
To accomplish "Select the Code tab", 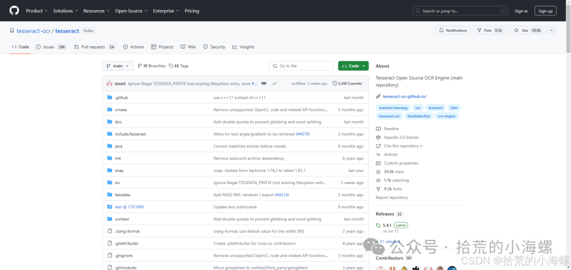I will (x=21, y=47).
